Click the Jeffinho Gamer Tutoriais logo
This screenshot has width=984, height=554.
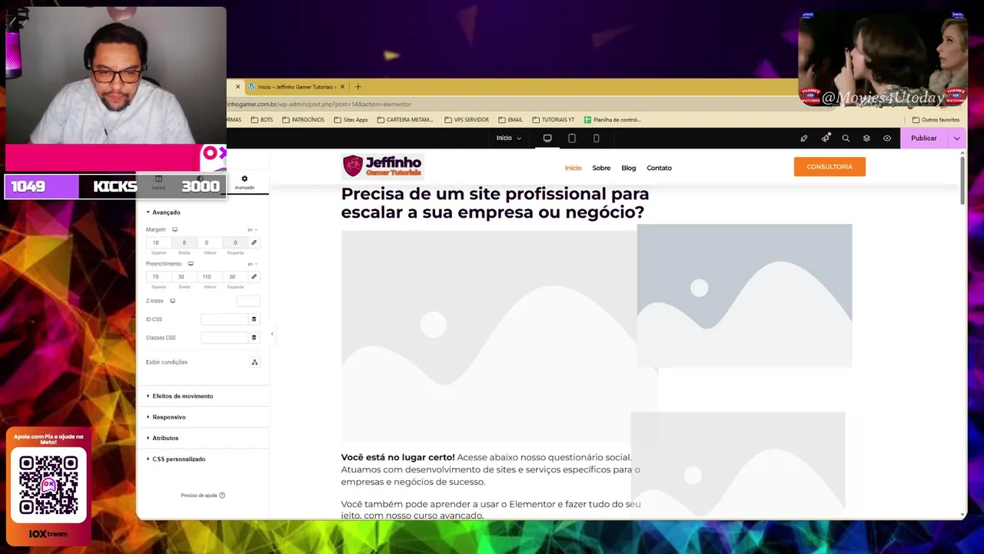382,166
